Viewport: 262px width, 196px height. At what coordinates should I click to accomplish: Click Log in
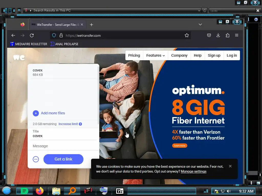[x=232, y=55]
